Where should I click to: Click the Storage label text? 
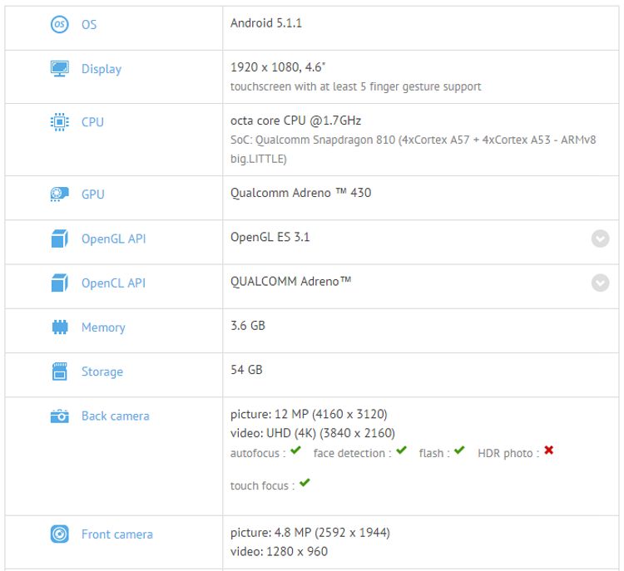[x=102, y=372]
